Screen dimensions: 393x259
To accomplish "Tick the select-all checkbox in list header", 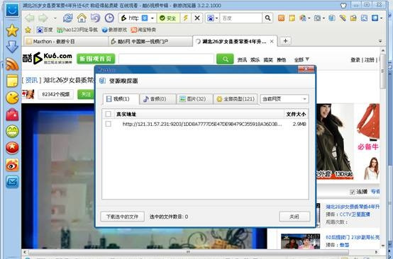I will pyautogui.click(x=109, y=114).
